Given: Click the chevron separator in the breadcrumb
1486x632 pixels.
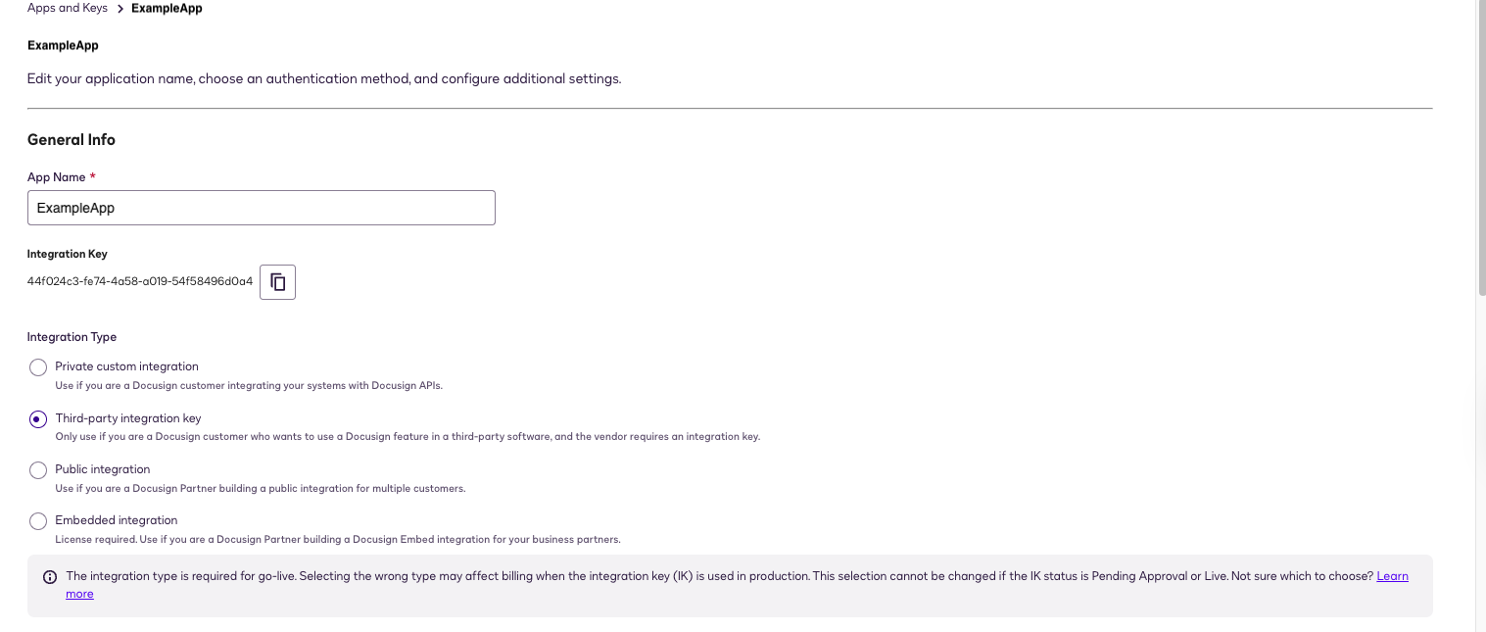Looking at the screenshot, I should click(x=120, y=8).
